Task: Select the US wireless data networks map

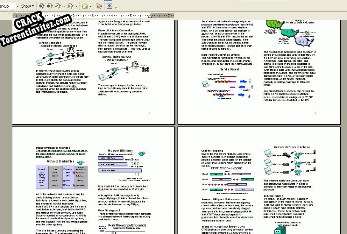Action: [x=290, y=33]
